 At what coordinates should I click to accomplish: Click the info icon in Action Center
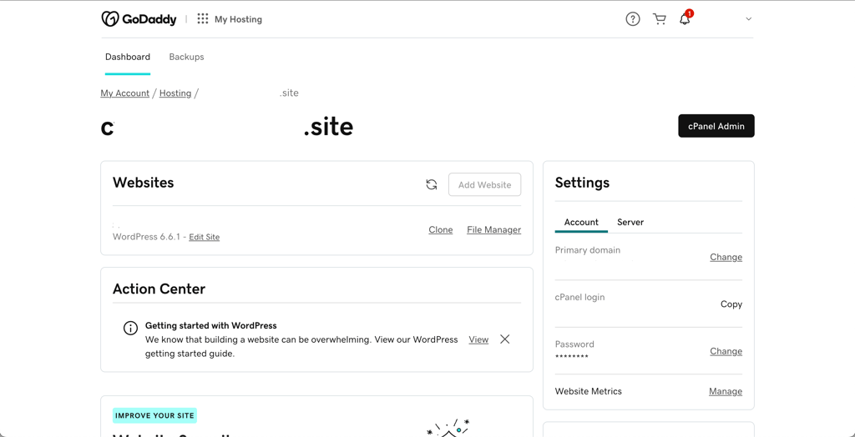(130, 328)
